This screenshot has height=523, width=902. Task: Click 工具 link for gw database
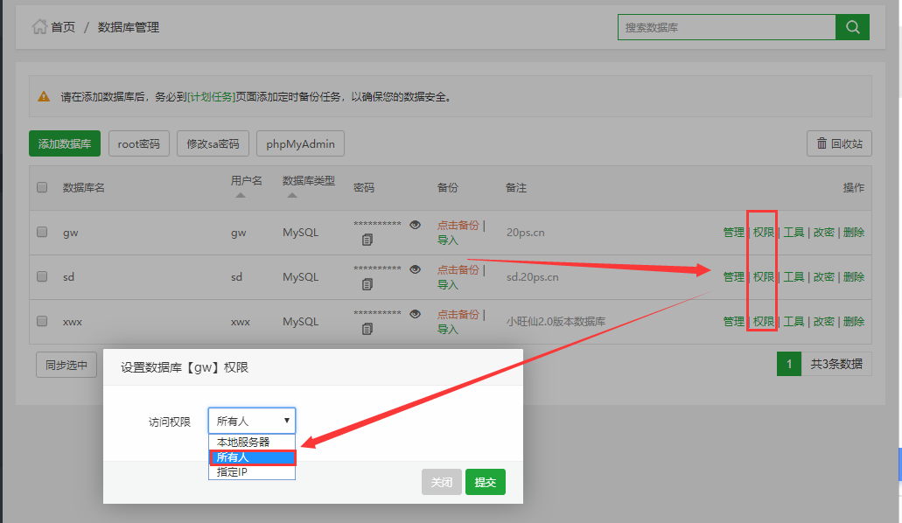(794, 233)
